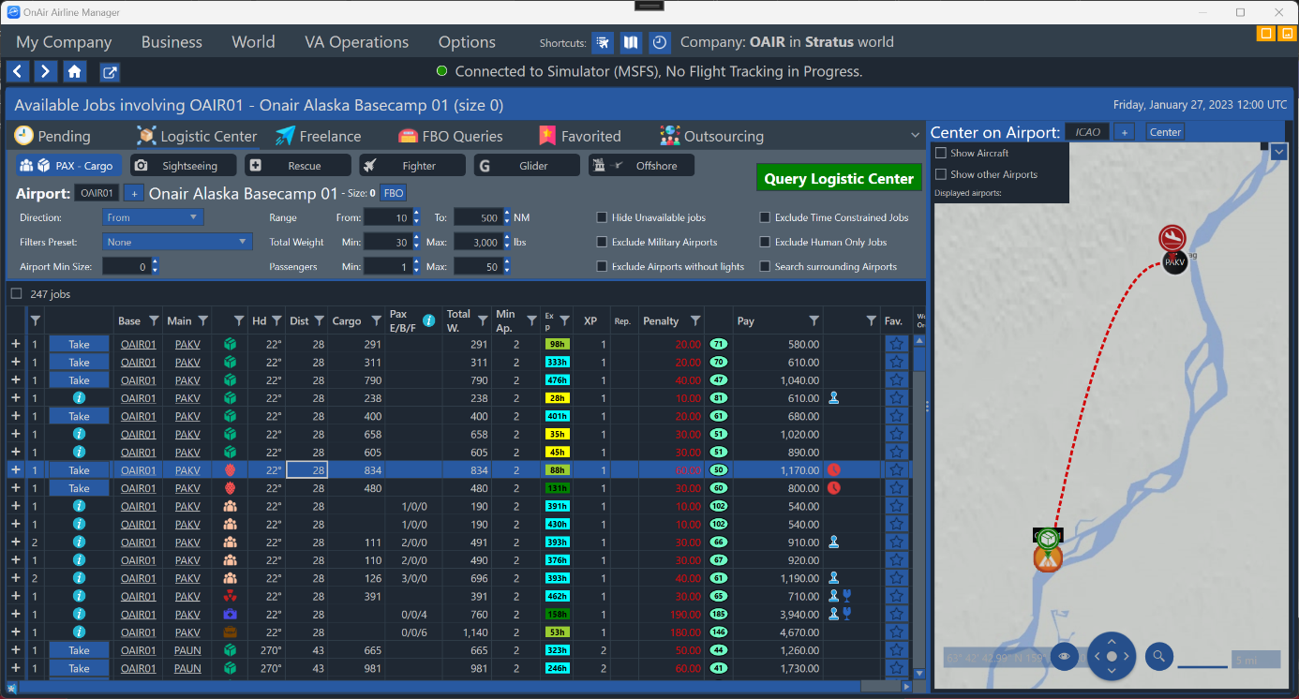Click the clock shortcut icon
The width and height of the screenshot is (1299, 699).
tap(660, 43)
